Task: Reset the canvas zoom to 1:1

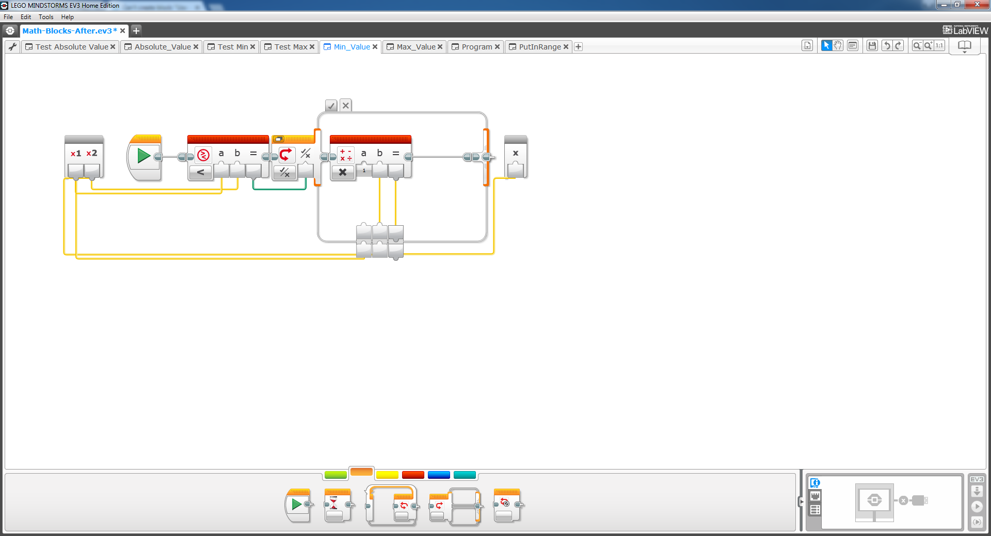Action: [939, 46]
